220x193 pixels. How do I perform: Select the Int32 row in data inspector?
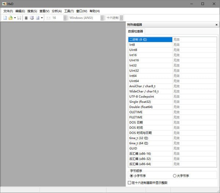pyautogui.click(x=150, y=65)
